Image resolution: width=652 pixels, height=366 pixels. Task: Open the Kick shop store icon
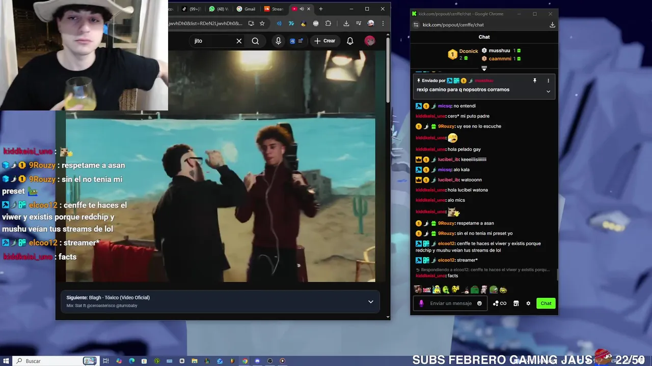click(516, 303)
